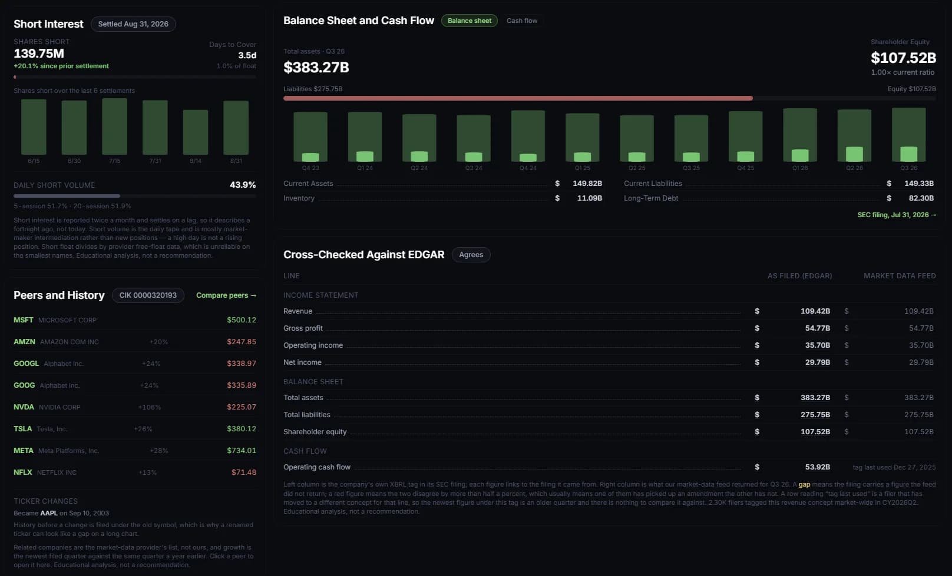952x576 pixels.
Task: Click the tag last used Dec 27, 2025 note
Action: [x=894, y=467]
